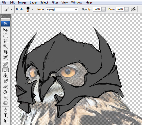The width and height of the screenshot is (142, 125).
Task: Select the Smudge tool
Action: (x=5, y=97)
